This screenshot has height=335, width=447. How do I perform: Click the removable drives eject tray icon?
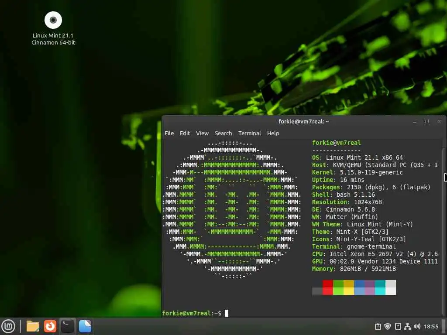[398, 326]
